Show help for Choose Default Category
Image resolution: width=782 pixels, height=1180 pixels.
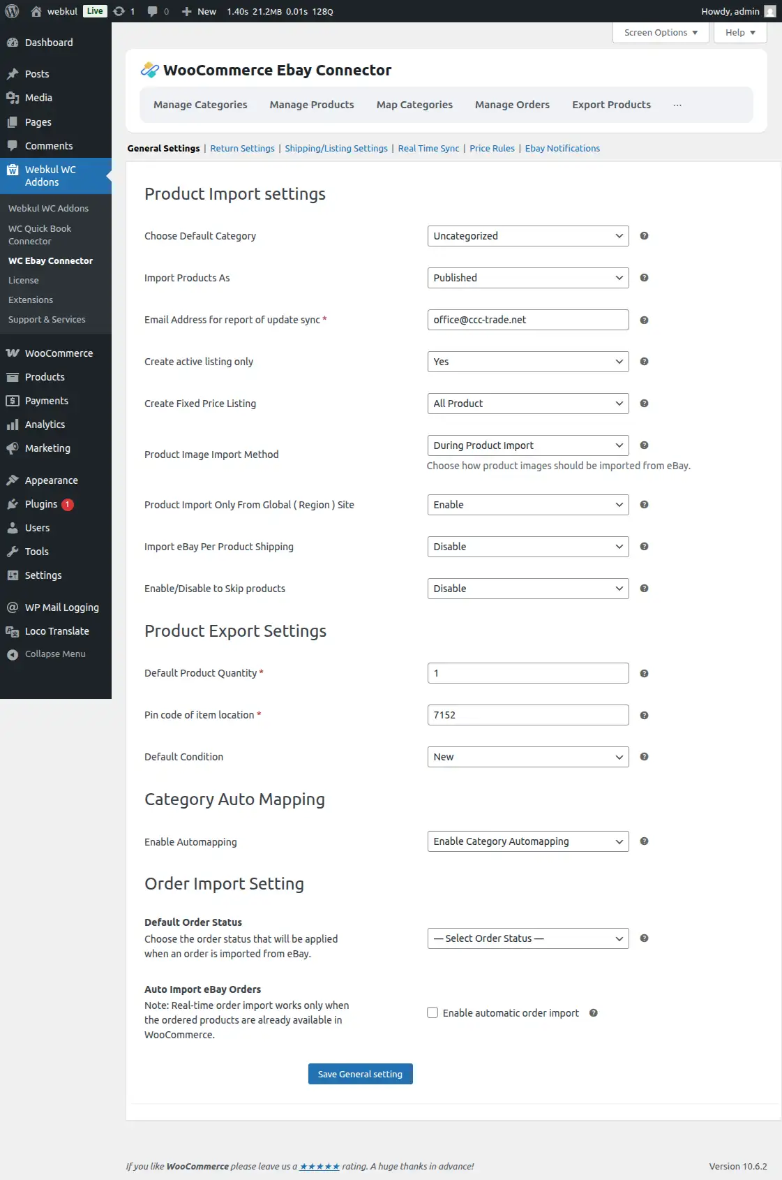click(x=644, y=236)
